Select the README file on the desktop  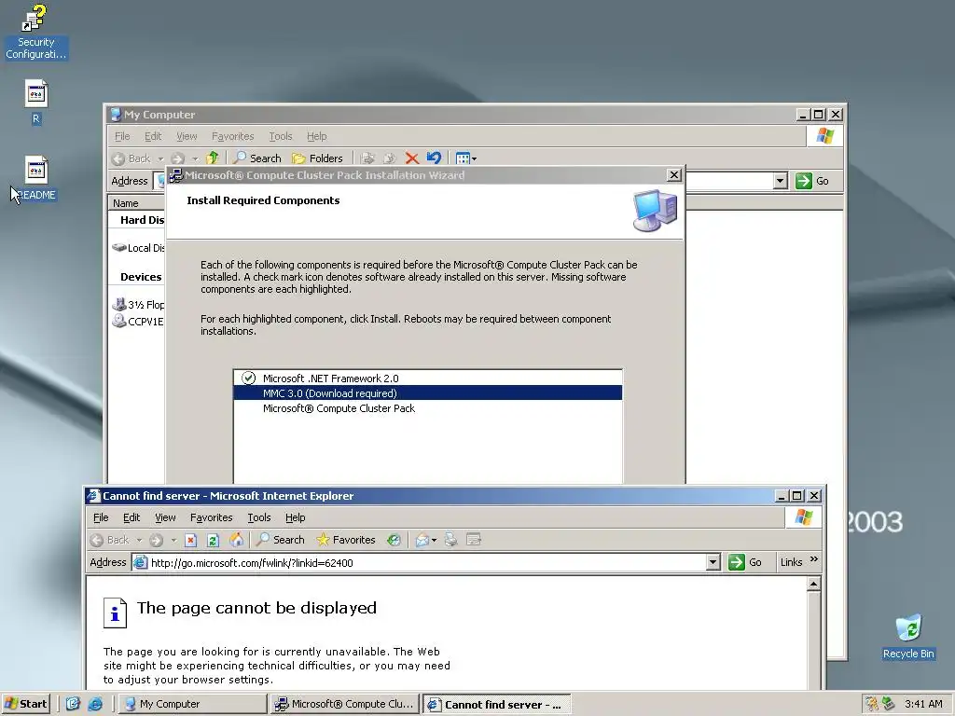[x=36, y=178]
